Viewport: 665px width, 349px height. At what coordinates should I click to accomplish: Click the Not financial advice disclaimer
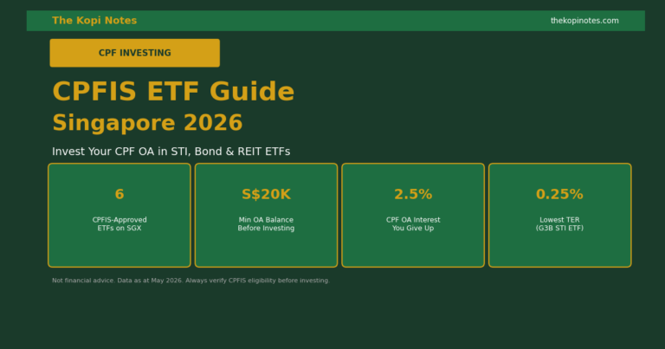coord(190,281)
